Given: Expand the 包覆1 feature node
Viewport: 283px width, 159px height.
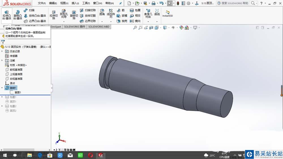Looking at the screenshot, I should click(x=2, y=97).
